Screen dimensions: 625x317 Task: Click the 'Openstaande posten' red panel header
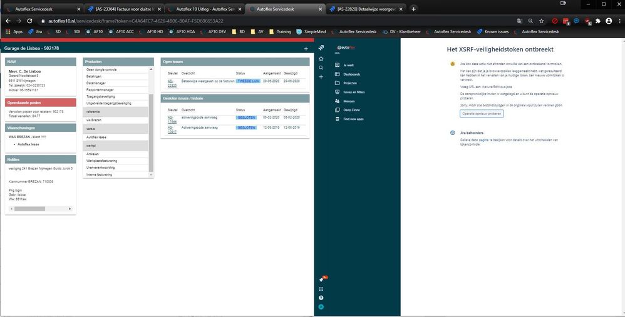click(x=40, y=103)
